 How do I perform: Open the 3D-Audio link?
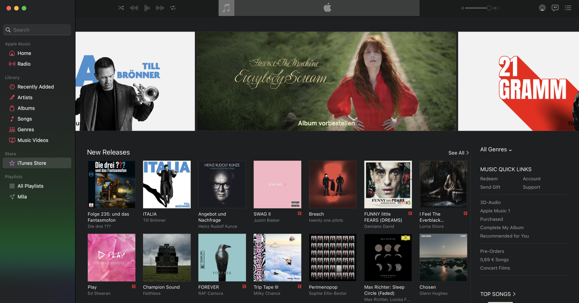click(490, 203)
